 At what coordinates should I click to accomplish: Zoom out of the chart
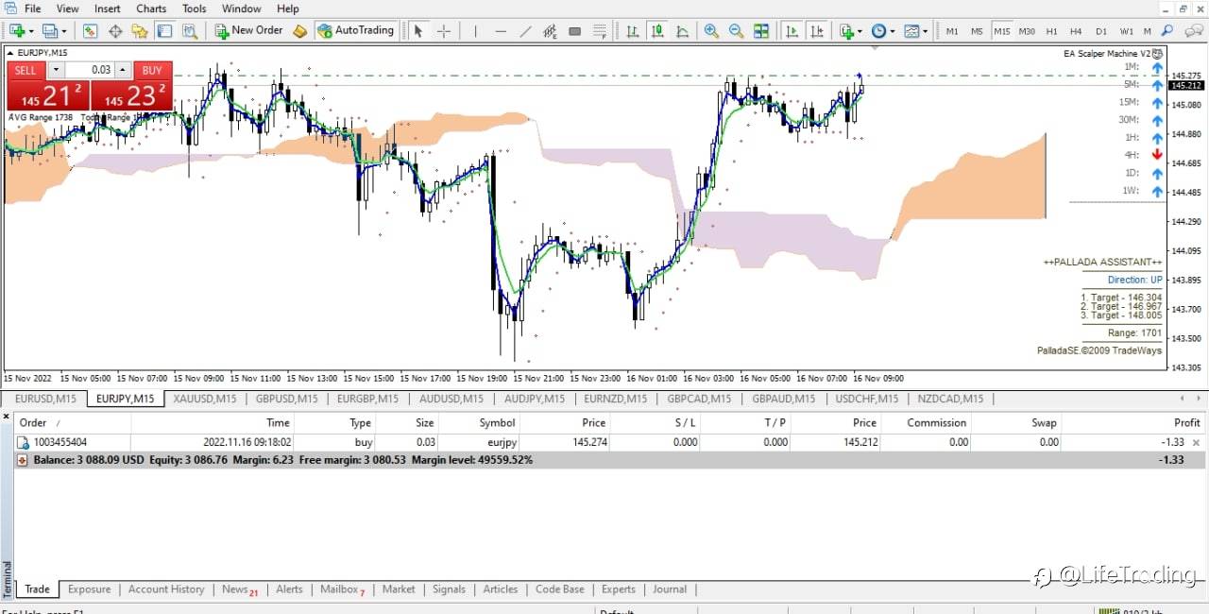click(736, 31)
